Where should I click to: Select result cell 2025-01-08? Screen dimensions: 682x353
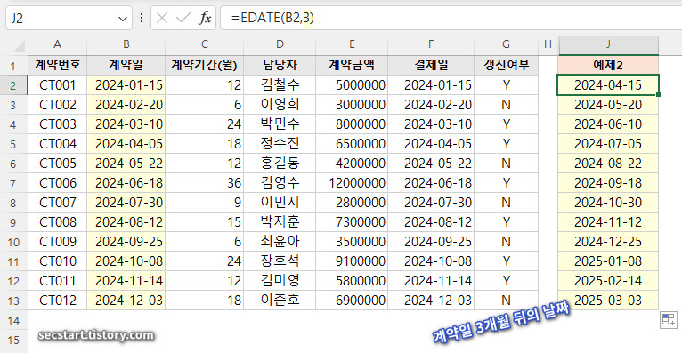608,261
